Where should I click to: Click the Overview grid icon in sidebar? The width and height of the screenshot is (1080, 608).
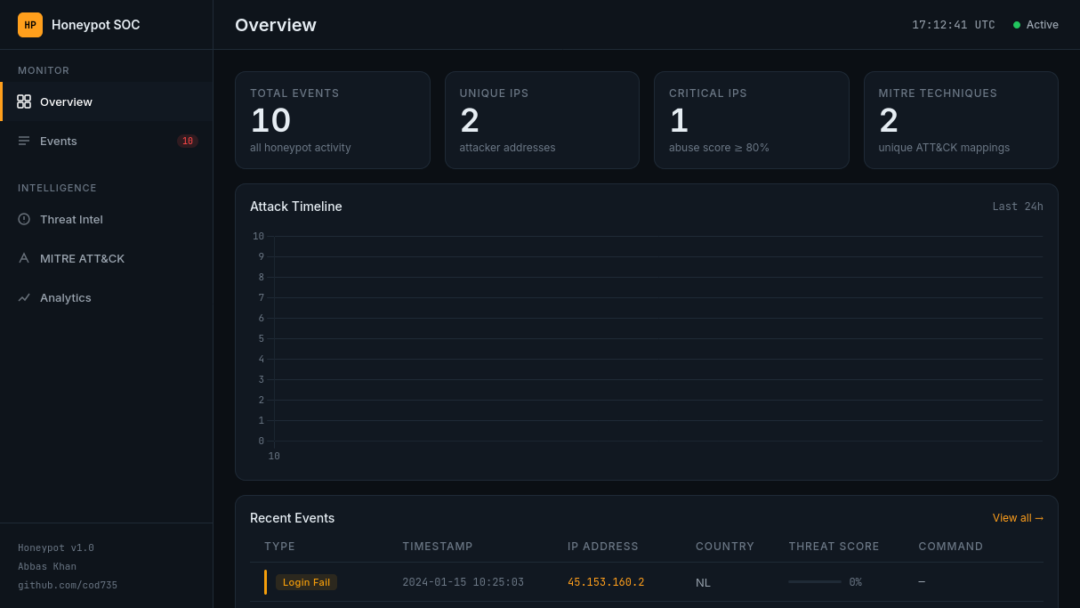24,101
